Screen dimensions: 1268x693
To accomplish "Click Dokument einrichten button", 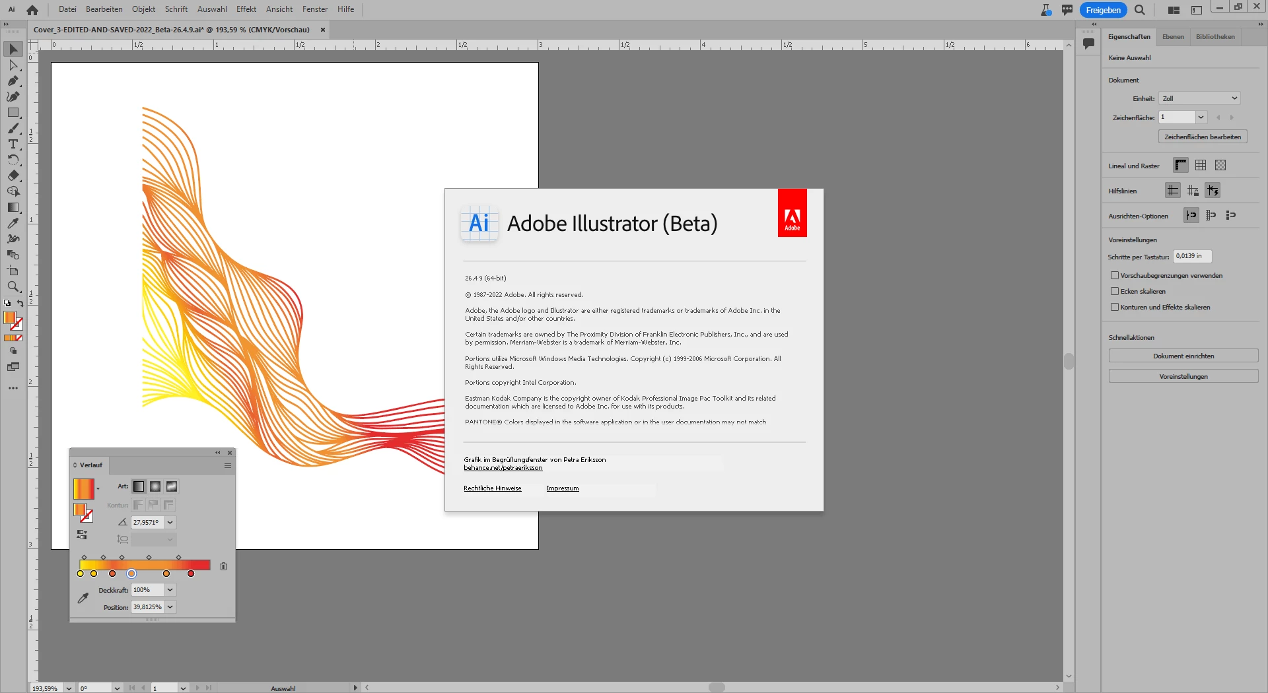I will tap(1183, 356).
